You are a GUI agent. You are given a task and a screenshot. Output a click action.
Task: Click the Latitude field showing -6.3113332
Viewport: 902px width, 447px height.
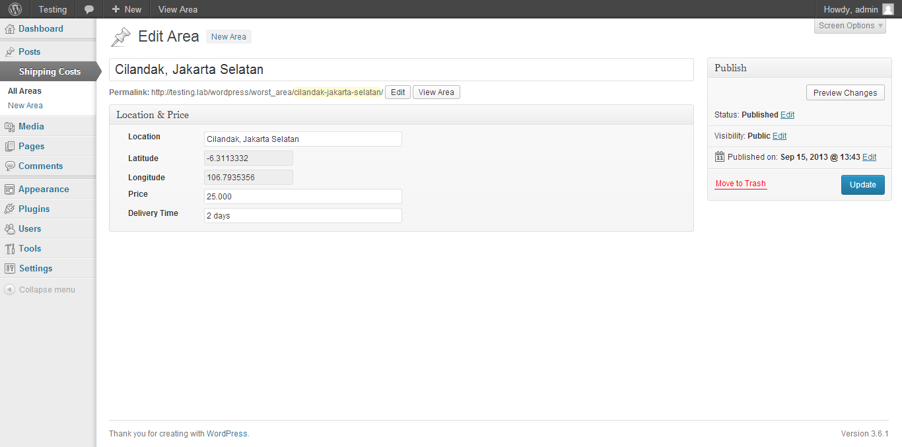[x=248, y=158]
